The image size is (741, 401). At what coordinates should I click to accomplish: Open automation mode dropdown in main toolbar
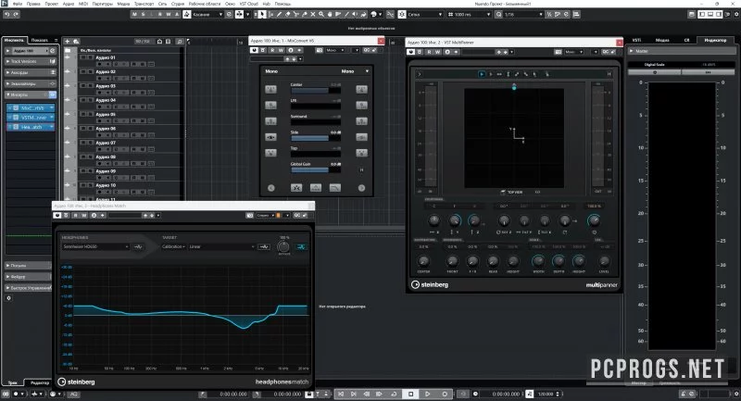click(207, 14)
